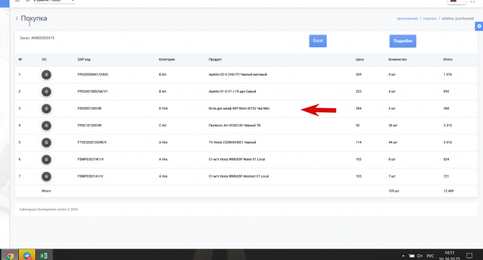This screenshot has height=260, width=483.
Task: Switch the РУС keyboard language indicator
Action: 430,256
